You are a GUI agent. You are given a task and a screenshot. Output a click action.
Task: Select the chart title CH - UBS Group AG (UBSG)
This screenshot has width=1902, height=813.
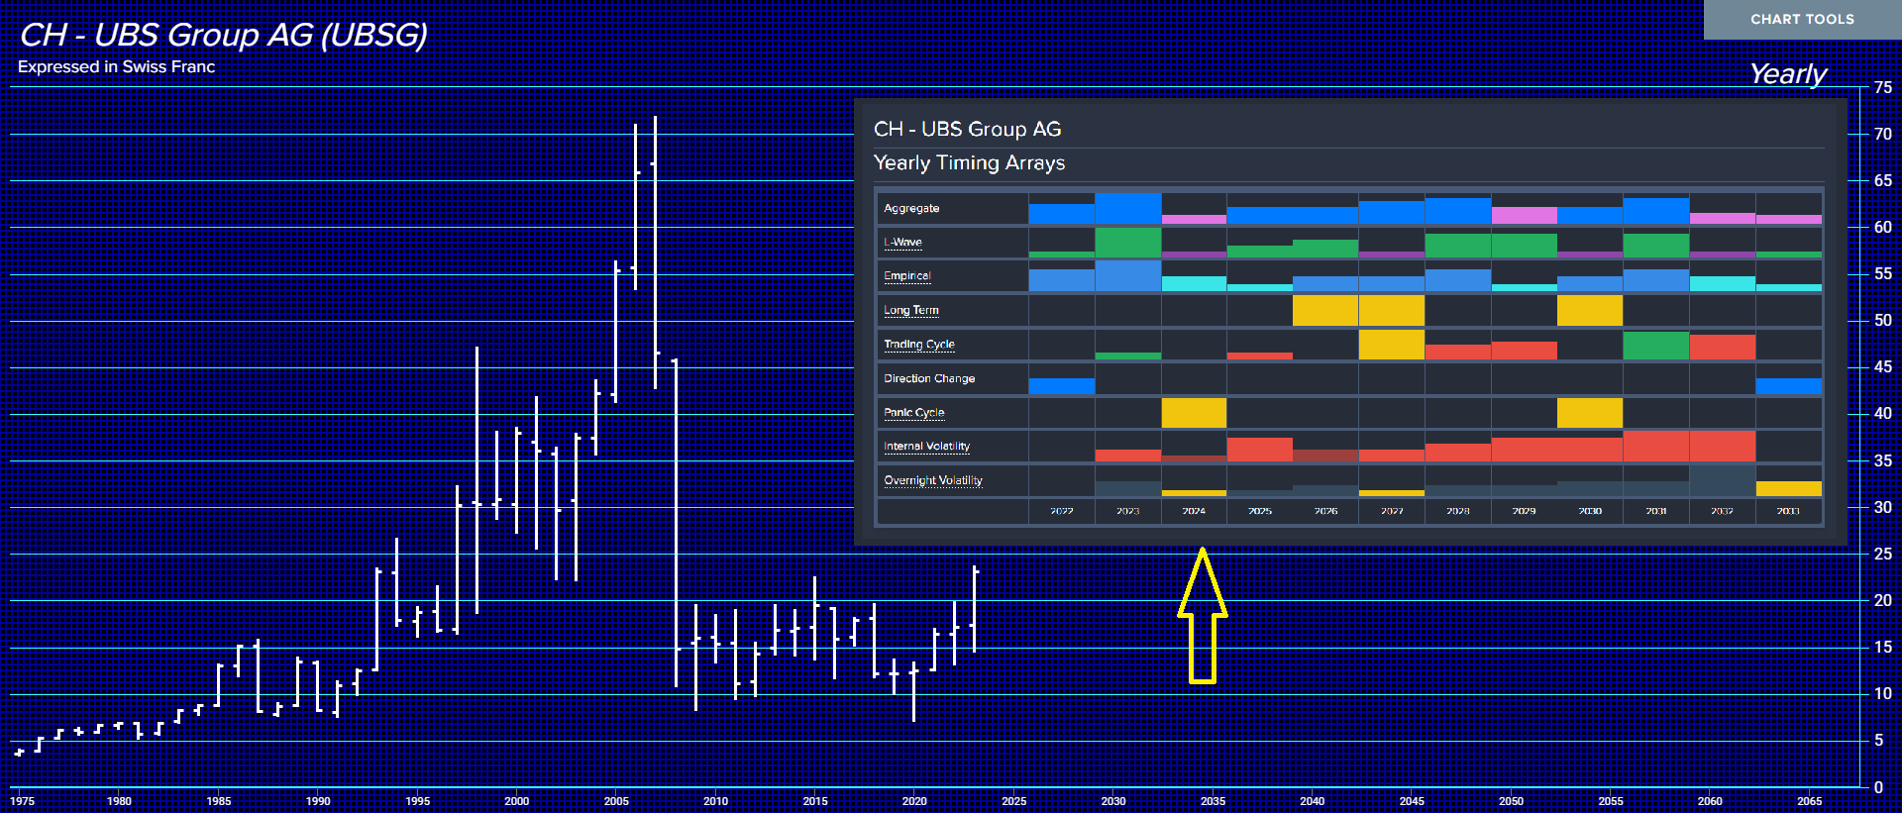pos(224,35)
